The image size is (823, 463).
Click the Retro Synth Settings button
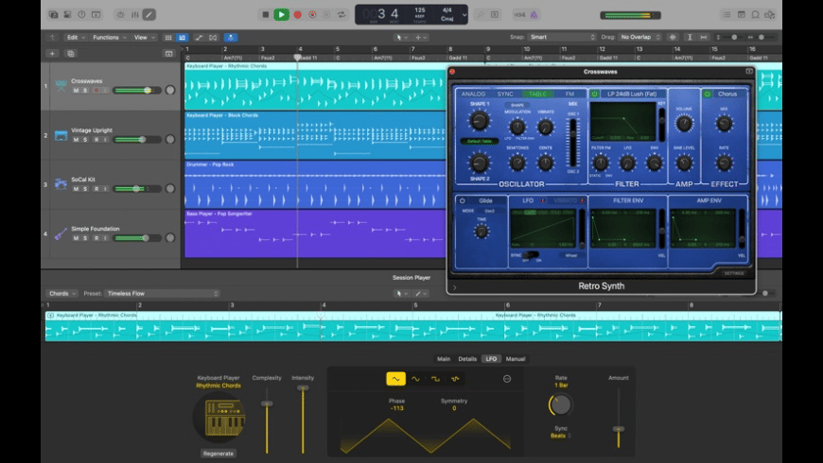(734, 273)
